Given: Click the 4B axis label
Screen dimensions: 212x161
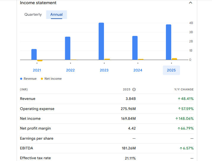Looking at the screenshot, I should point(191,23).
